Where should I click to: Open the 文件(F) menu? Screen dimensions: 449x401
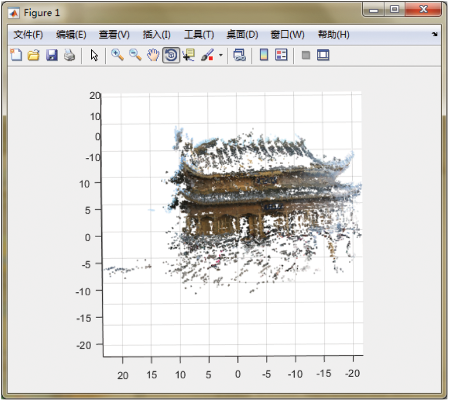point(28,35)
